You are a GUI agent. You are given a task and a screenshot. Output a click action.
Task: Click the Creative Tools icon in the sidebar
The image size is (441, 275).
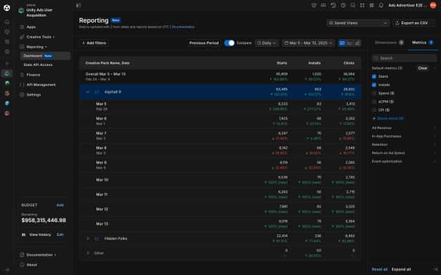(x=22, y=37)
